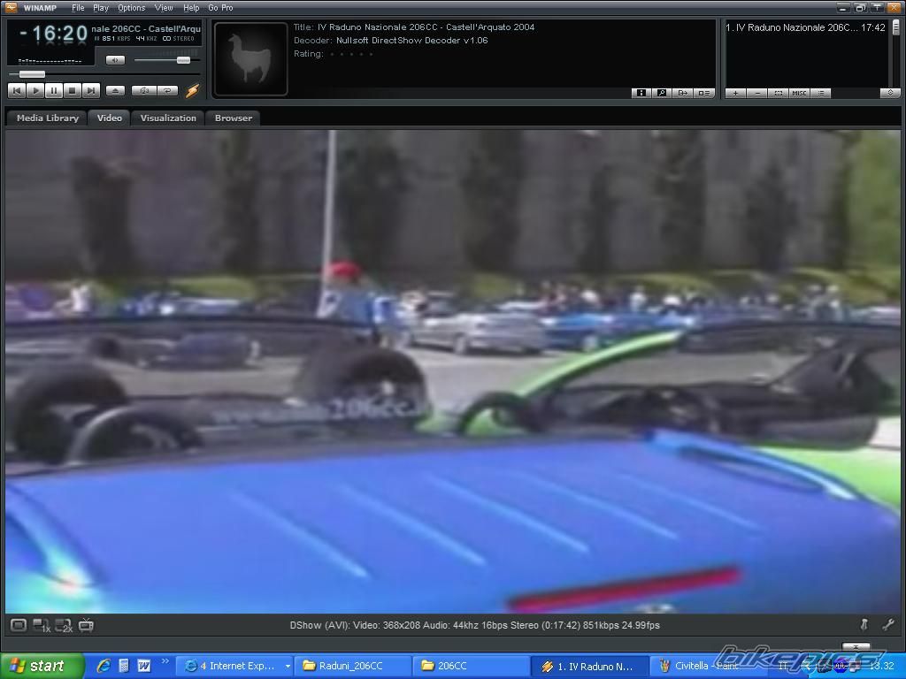Image resolution: width=906 pixels, height=679 pixels.
Task: Click Go Pro in the menu bar
Action: click(x=220, y=8)
